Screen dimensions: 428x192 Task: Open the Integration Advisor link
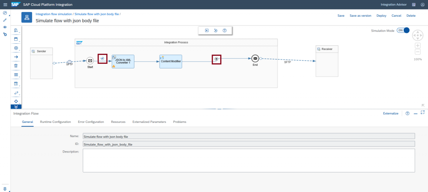coord(394,5)
